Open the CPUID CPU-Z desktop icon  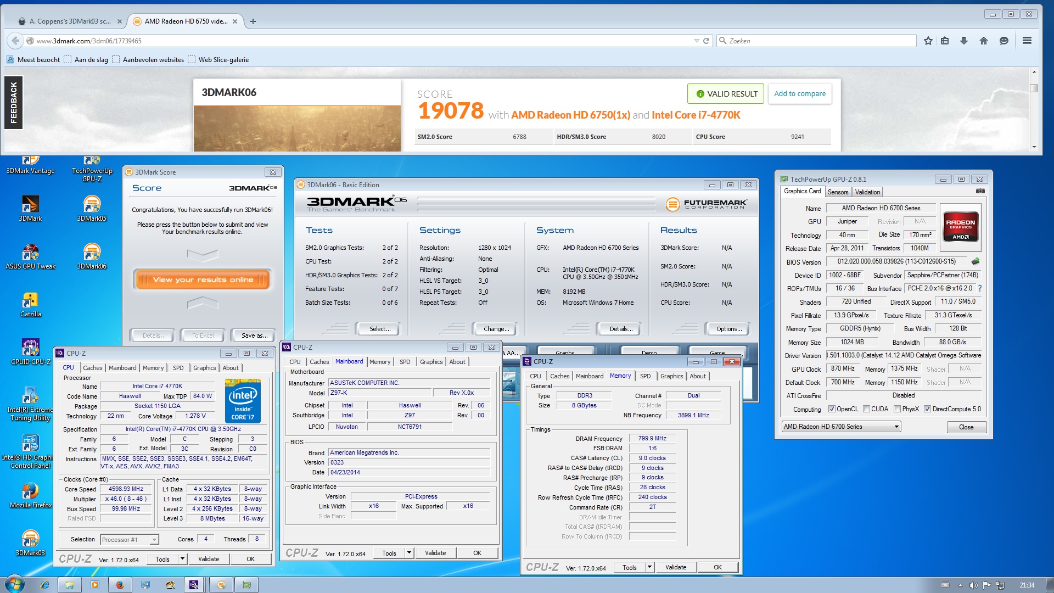pyautogui.click(x=30, y=352)
